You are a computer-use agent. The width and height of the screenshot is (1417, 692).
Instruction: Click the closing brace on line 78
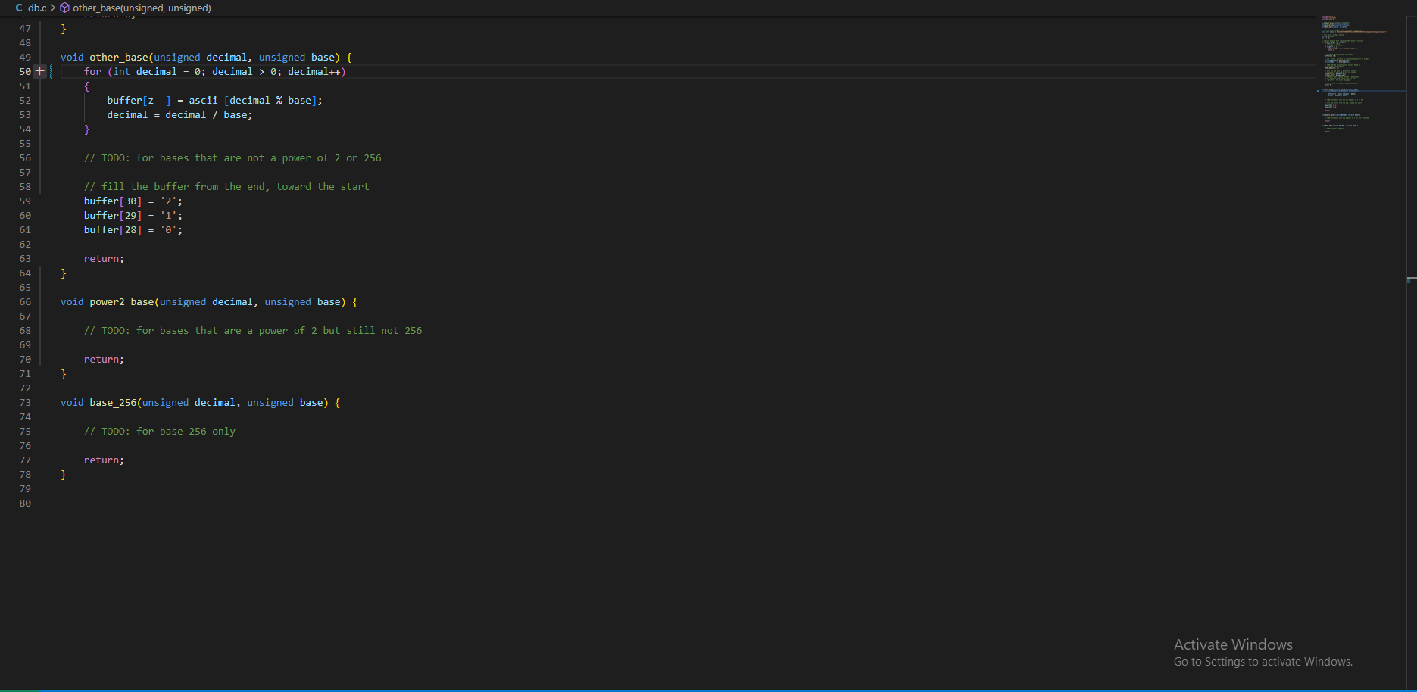pyautogui.click(x=64, y=474)
